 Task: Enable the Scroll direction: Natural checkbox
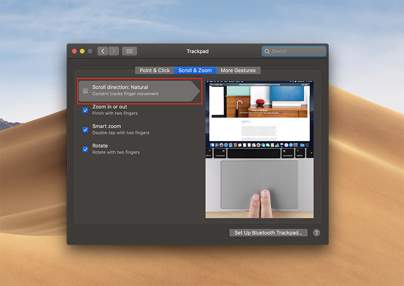(x=85, y=91)
